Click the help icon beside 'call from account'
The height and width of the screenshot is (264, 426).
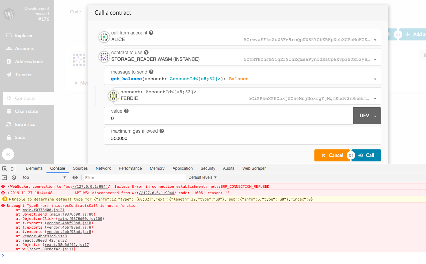(x=151, y=33)
